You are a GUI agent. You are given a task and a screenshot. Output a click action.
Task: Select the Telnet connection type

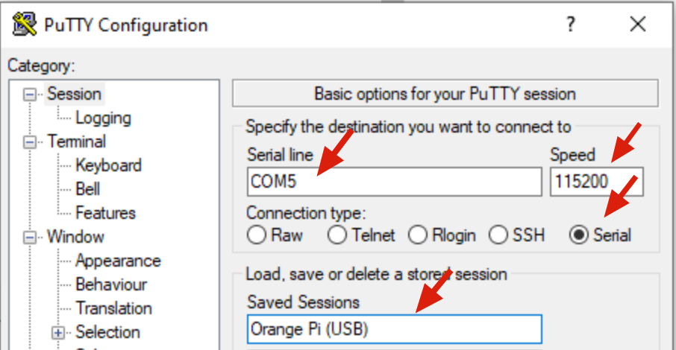click(338, 235)
